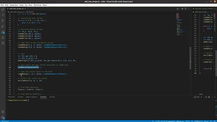
Task: Click the left editor's vertical scrollbar
Action: pos(191,58)
